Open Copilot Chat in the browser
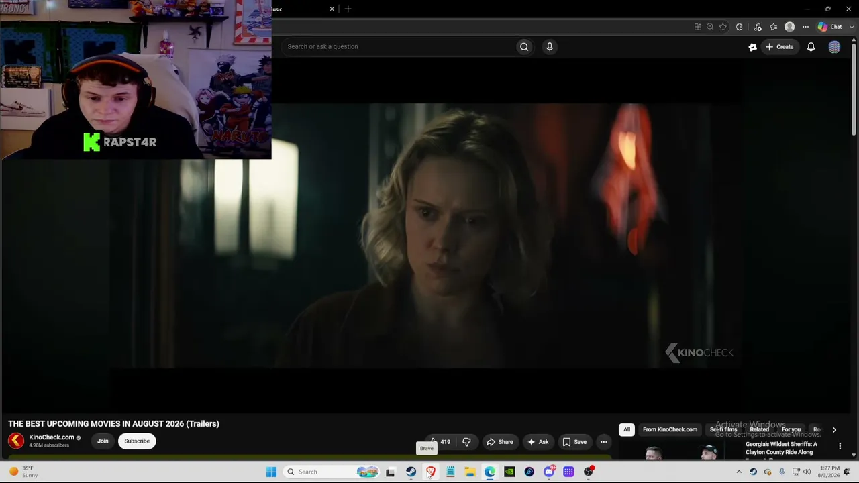 tap(829, 27)
